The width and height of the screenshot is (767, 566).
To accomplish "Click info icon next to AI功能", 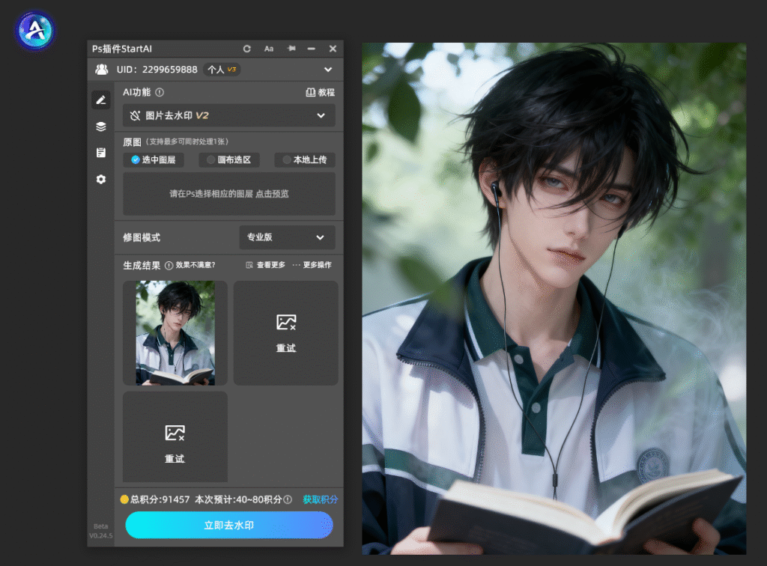I will pos(160,92).
